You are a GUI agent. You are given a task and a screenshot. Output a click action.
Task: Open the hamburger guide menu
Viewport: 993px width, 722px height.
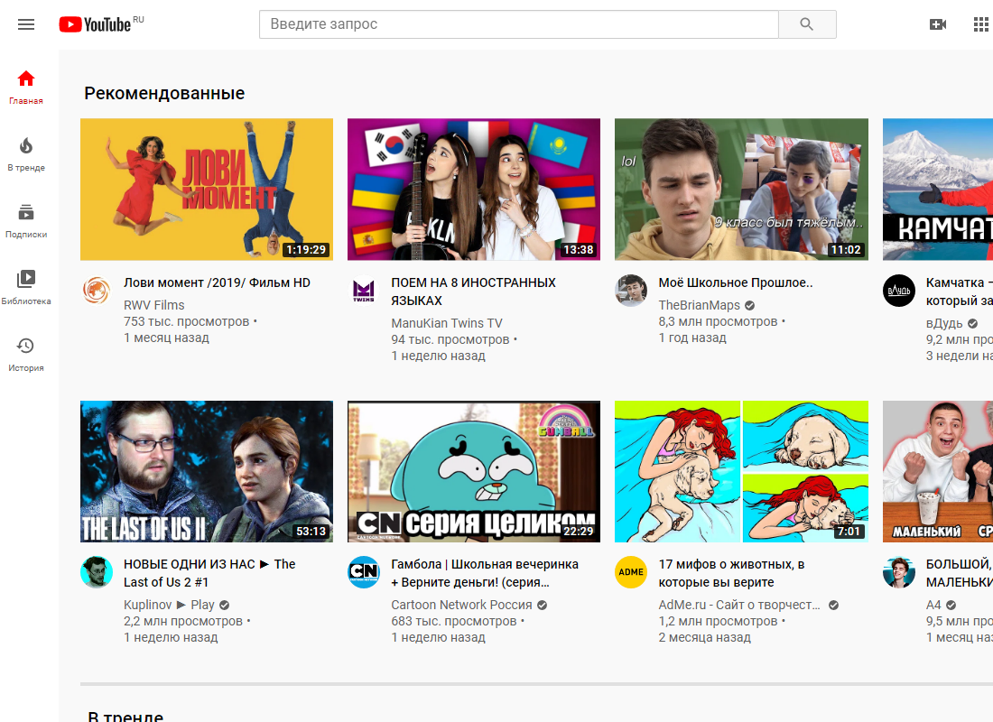26,24
